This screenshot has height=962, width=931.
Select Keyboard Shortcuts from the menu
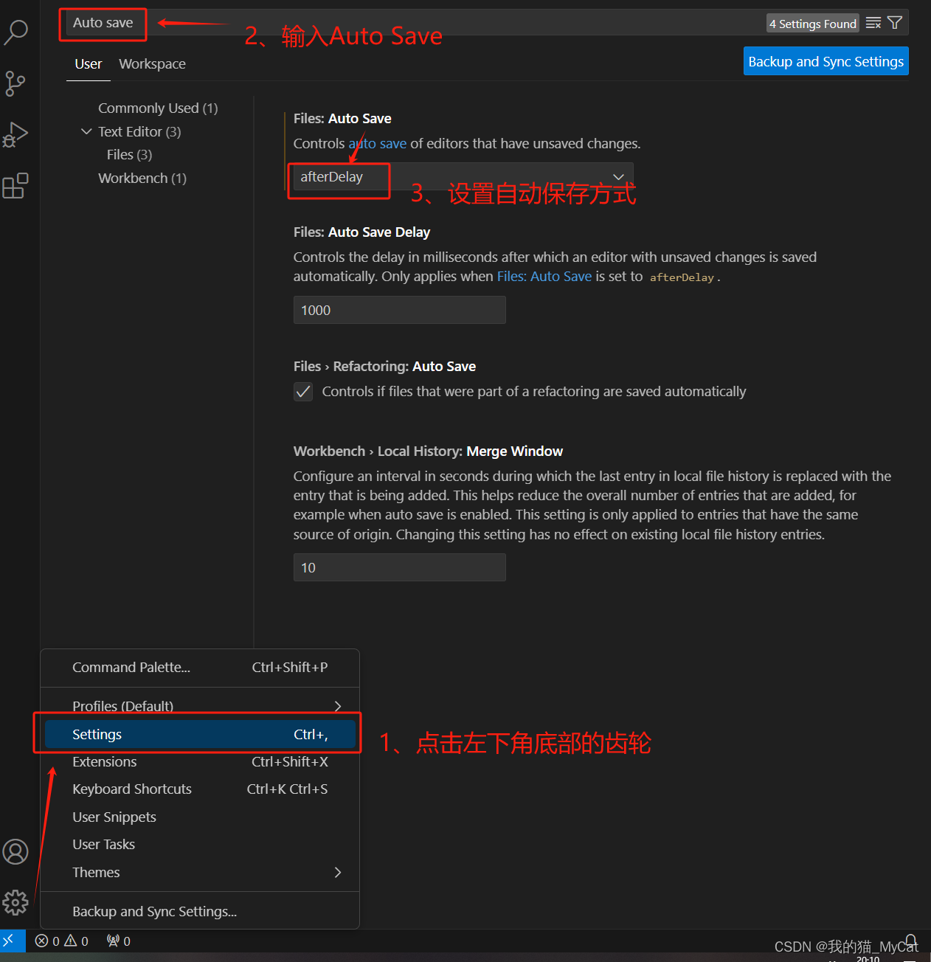(x=131, y=789)
